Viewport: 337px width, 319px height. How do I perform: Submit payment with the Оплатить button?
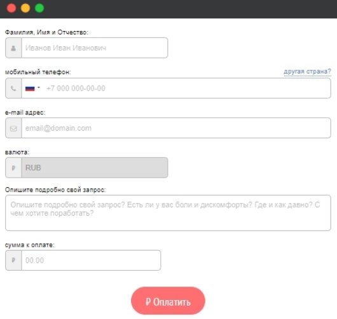coord(168,301)
